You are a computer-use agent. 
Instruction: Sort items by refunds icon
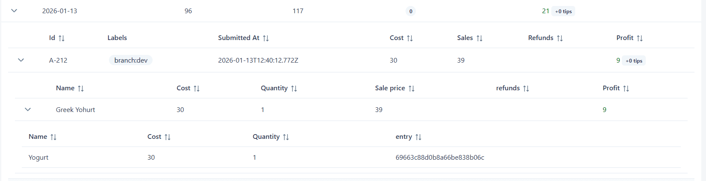(x=526, y=89)
